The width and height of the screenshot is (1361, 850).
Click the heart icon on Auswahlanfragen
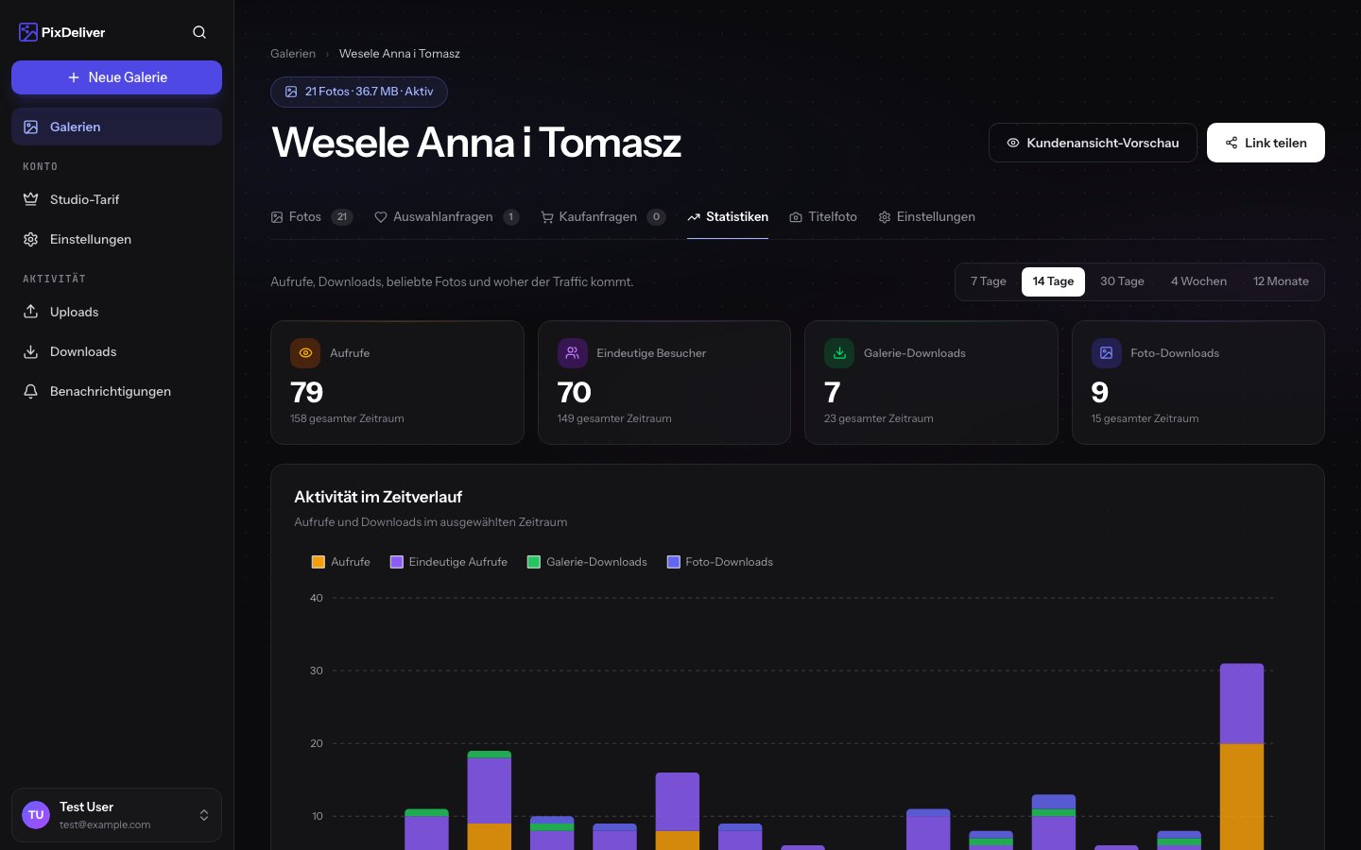tap(381, 217)
